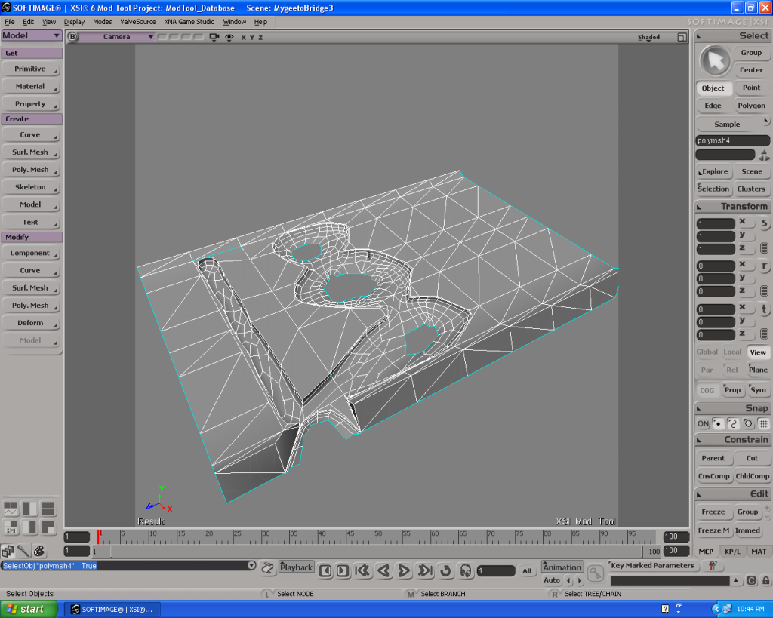Open the script editor icon

pyautogui.click(x=267, y=567)
